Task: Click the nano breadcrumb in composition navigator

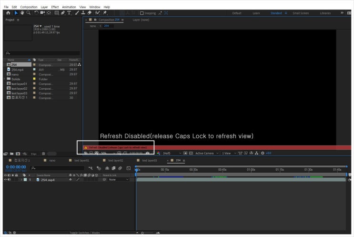Action: pyautogui.click(x=93, y=26)
